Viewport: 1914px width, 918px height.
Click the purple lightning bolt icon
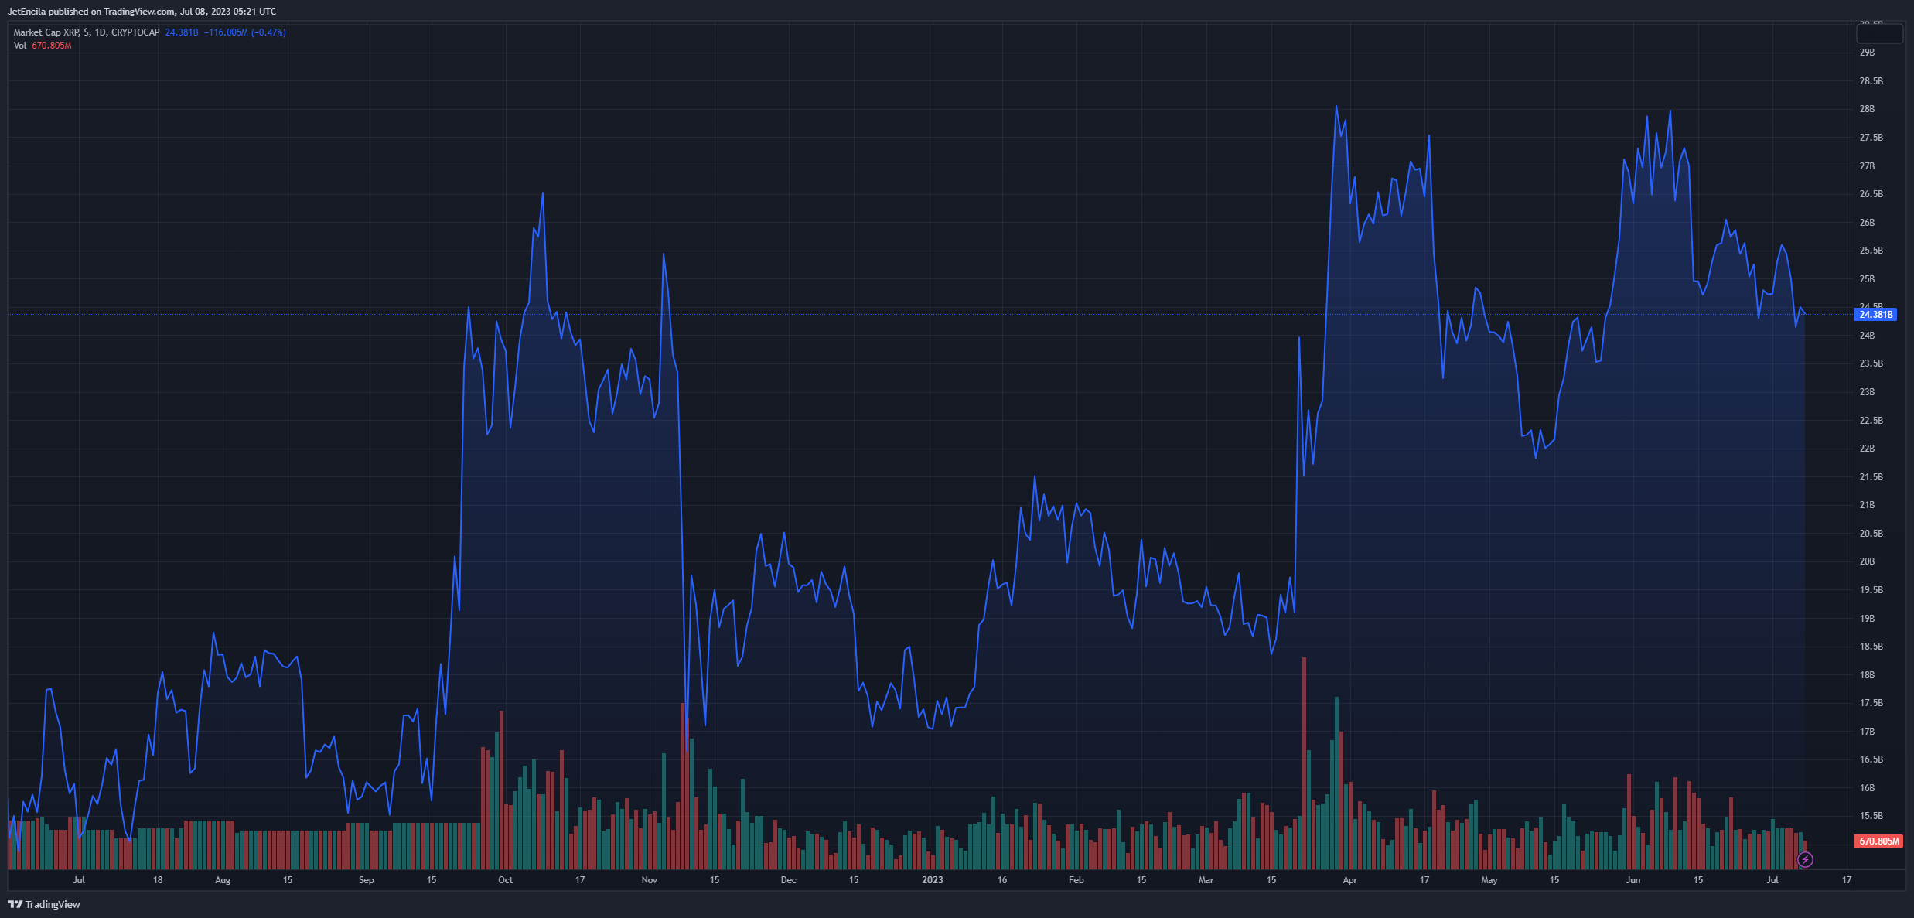coord(1805,859)
